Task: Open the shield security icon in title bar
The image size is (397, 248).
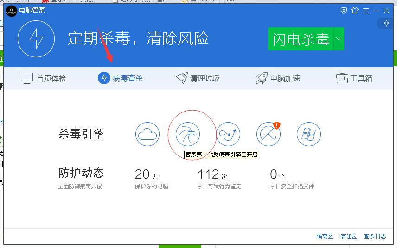Action: tap(344, 11)
